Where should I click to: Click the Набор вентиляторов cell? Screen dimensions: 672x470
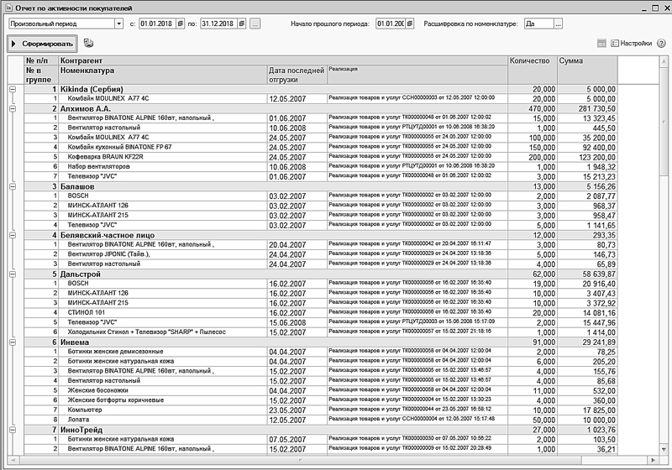point(163,167)
